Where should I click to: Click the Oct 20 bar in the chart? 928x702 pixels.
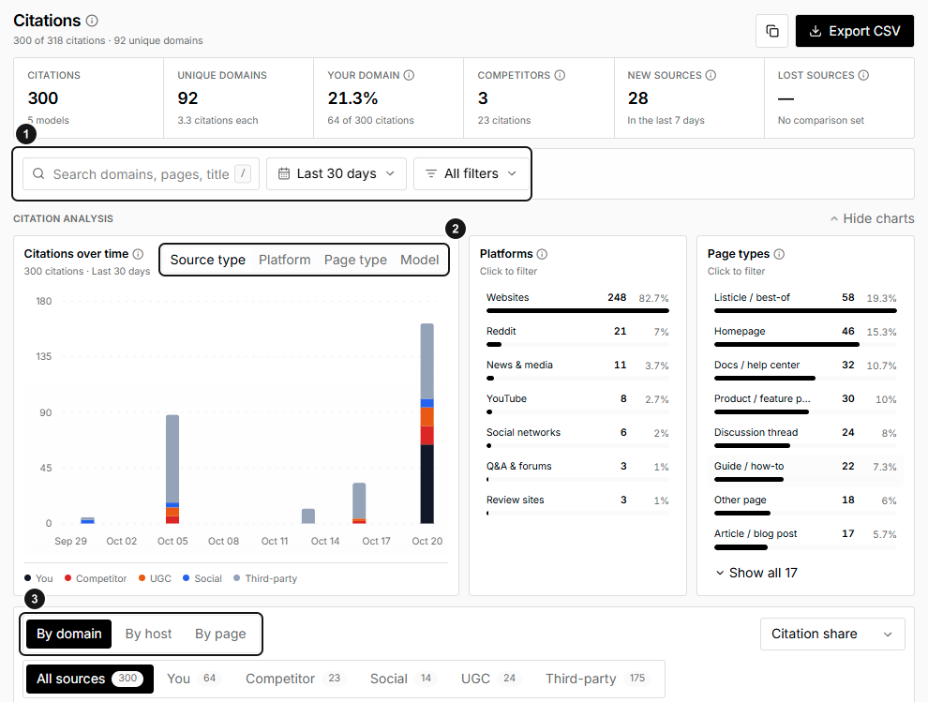(427, 424)
